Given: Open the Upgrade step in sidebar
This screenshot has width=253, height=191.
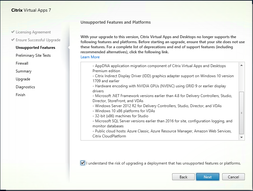Looking at the screenshot, I should coord(23,79).
